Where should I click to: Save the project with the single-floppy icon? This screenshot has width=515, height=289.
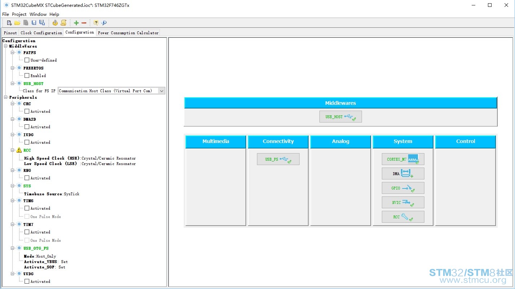point(34,23)
